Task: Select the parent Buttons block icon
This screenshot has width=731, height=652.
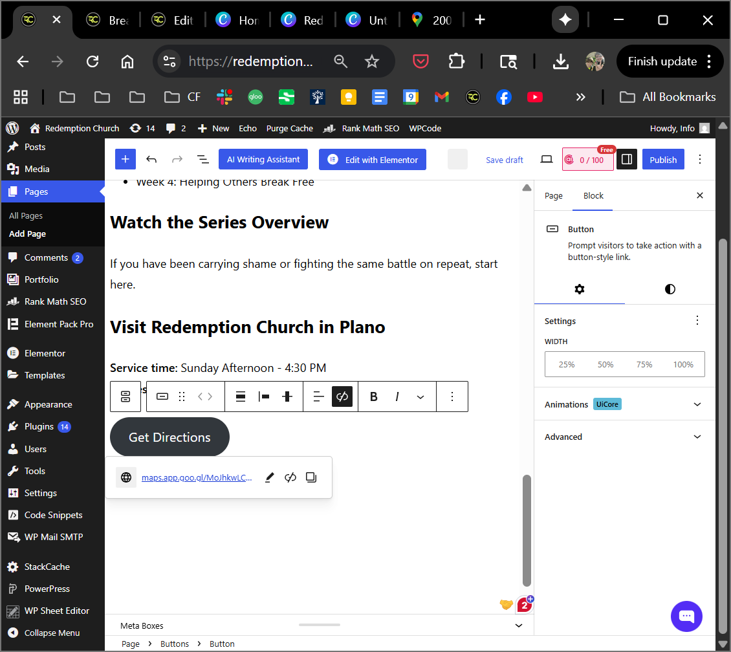Action: [125, 397]
